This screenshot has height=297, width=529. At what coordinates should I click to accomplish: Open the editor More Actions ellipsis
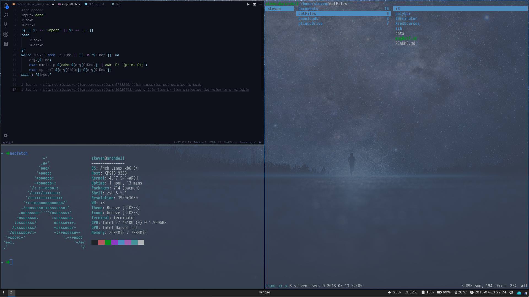pos(261,4)
